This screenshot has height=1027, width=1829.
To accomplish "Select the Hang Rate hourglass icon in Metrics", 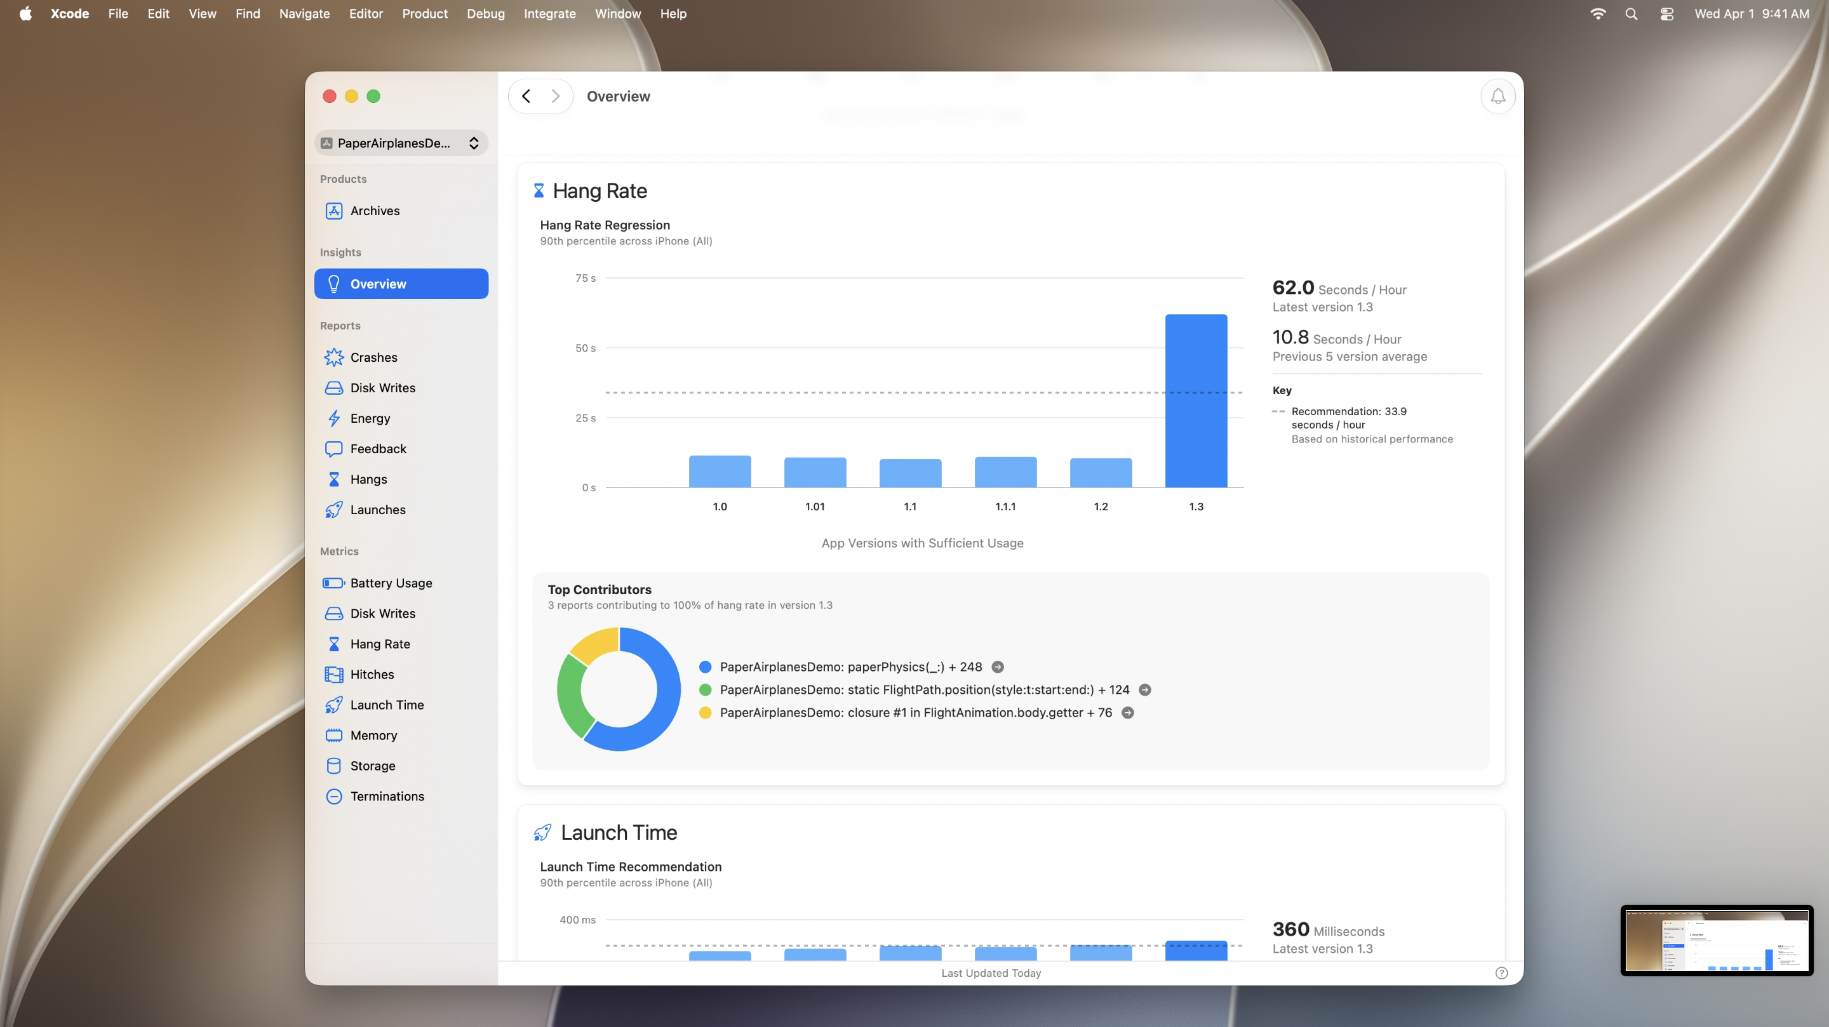I will (333, 644).
